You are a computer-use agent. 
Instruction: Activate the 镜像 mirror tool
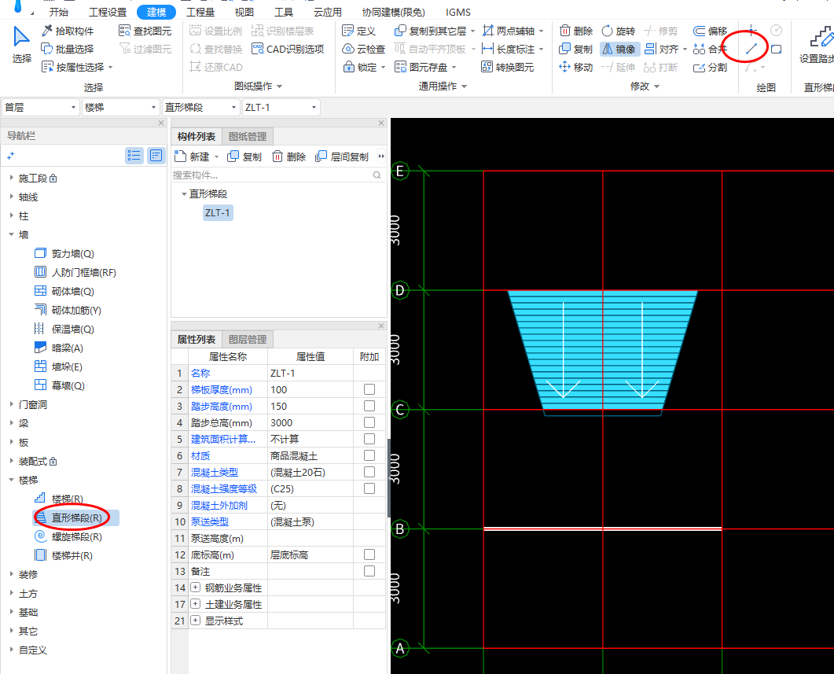pyautogui.click(x=618, y=49)
